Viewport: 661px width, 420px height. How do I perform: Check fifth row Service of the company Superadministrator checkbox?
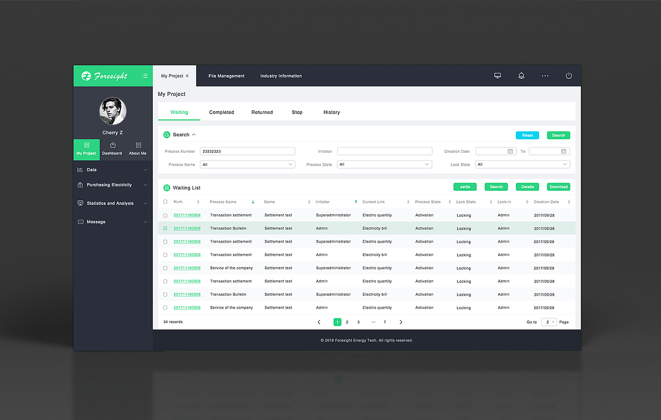[165, 268]
